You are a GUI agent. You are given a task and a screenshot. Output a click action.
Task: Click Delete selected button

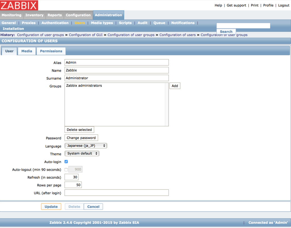click(79, 130)
